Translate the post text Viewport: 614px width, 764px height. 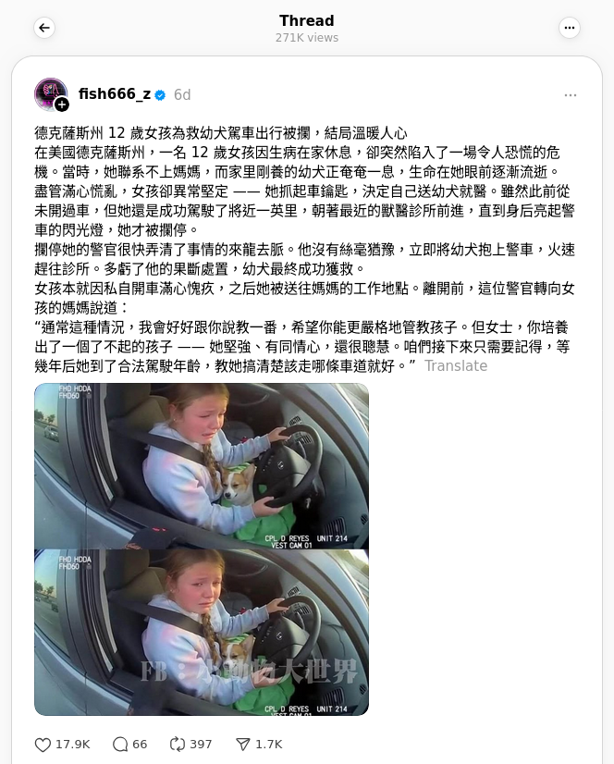click(x=456, y=365)
